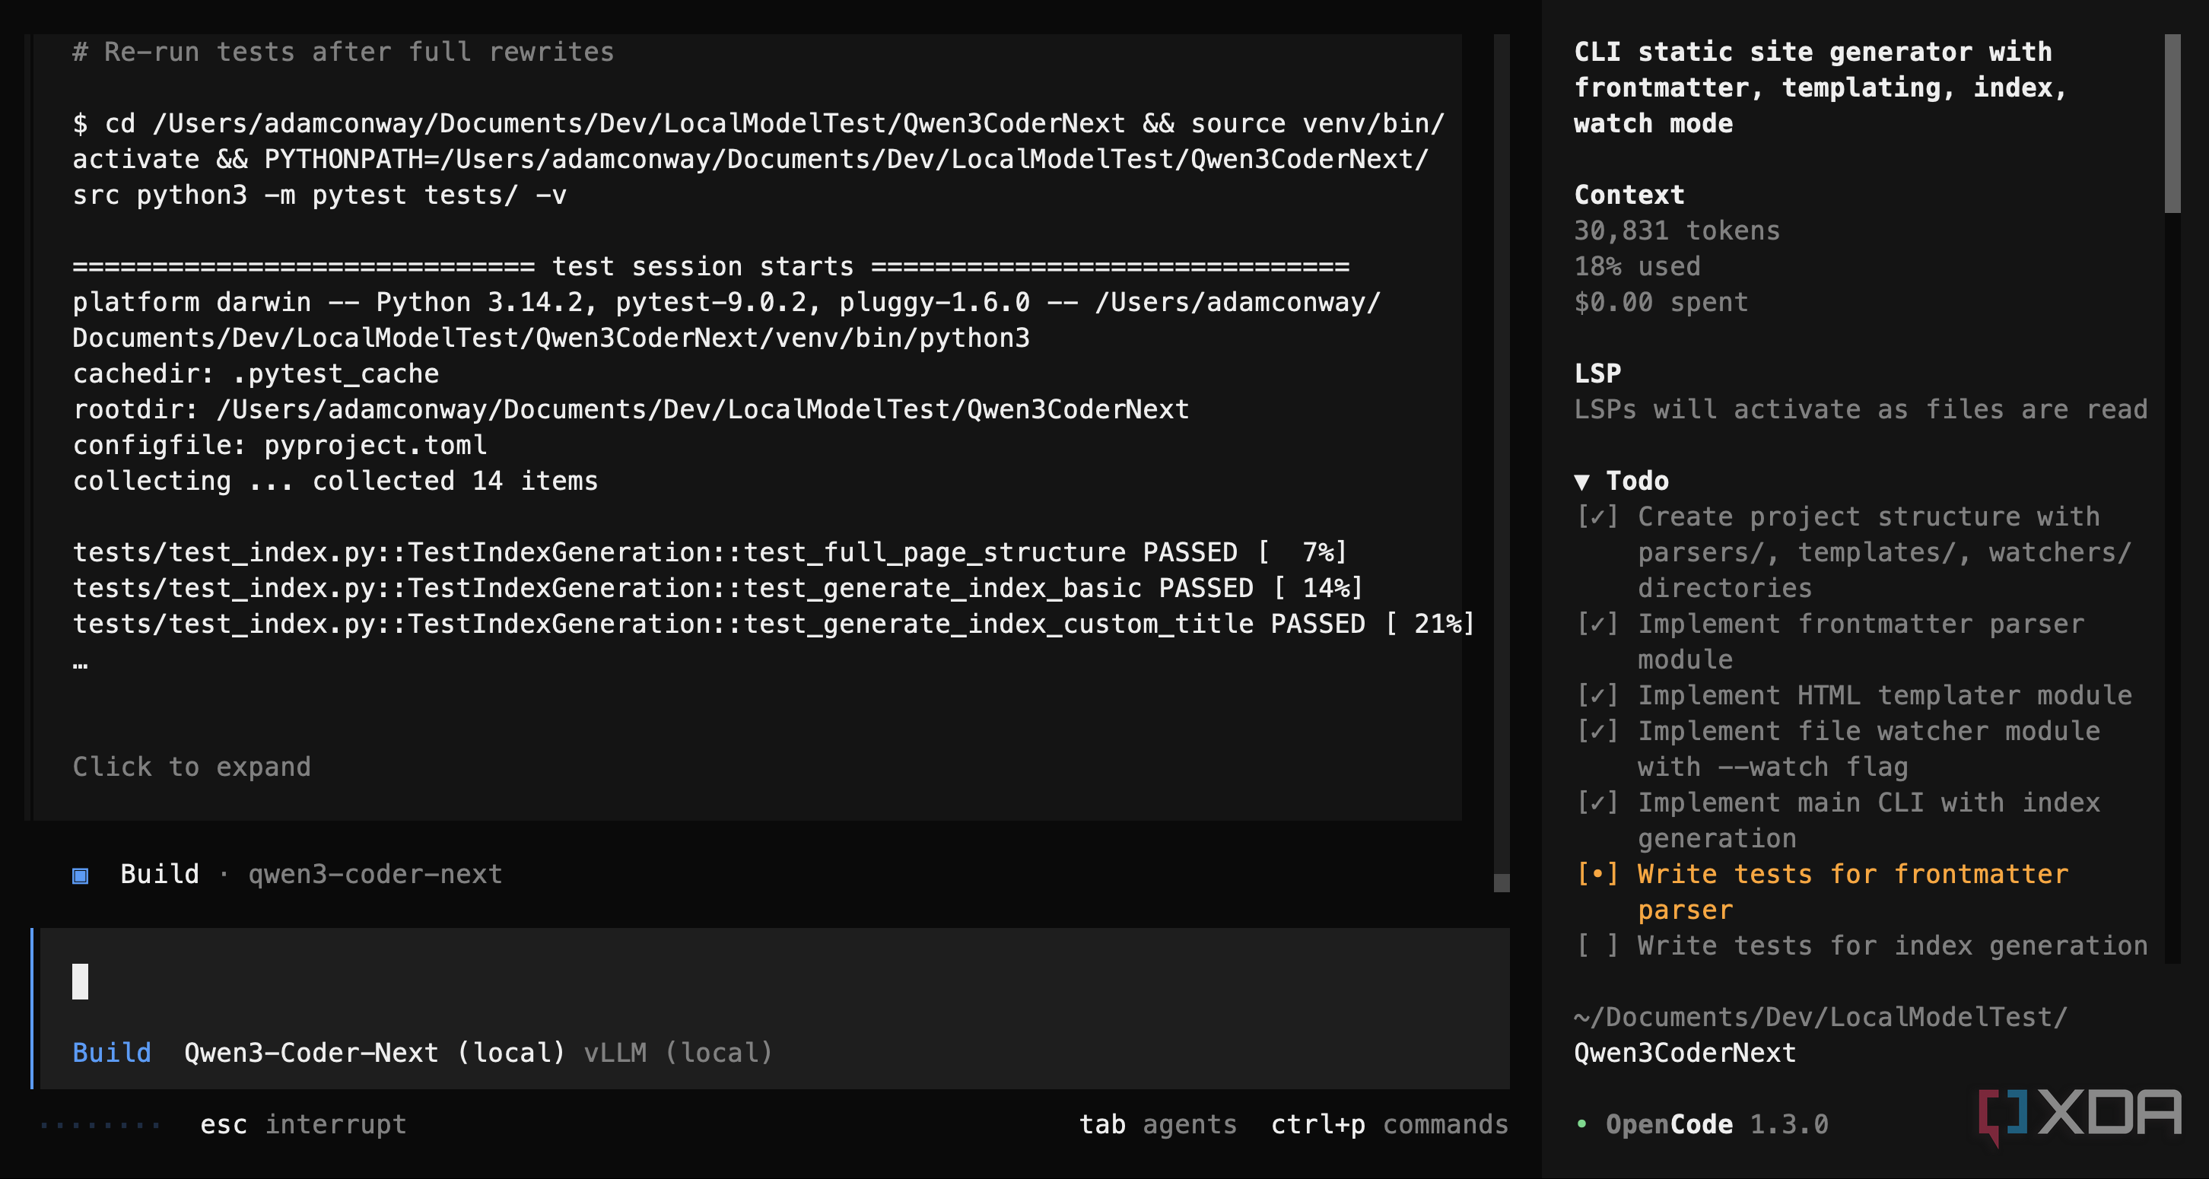Click the esc interrupt hint
The image size is (2209, 1179).
click(x=303, y=1124)
